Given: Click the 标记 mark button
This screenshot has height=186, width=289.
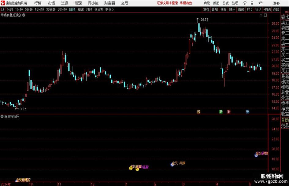Looking at the screenshot, I should tap(258, 9).
